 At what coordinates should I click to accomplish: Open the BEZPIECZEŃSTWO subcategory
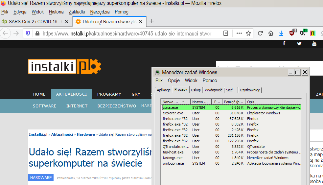117,106
